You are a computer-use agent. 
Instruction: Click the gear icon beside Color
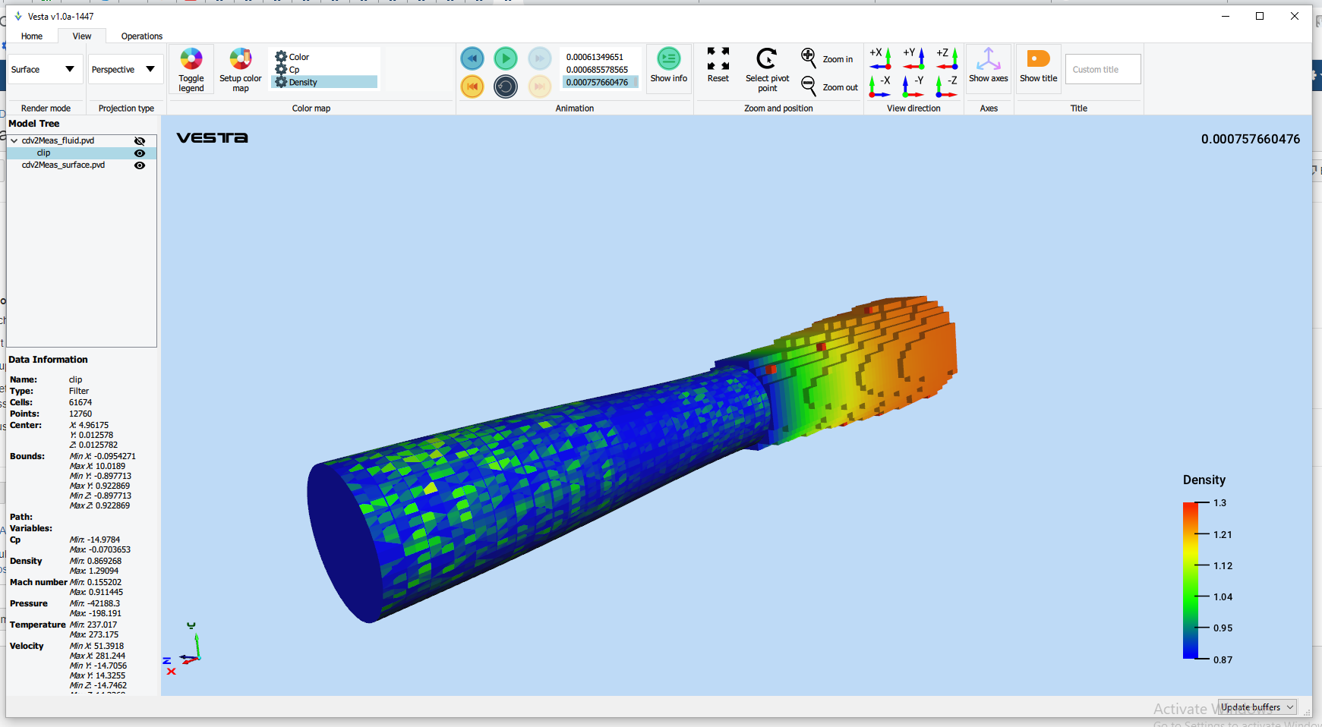pos(281,57)
